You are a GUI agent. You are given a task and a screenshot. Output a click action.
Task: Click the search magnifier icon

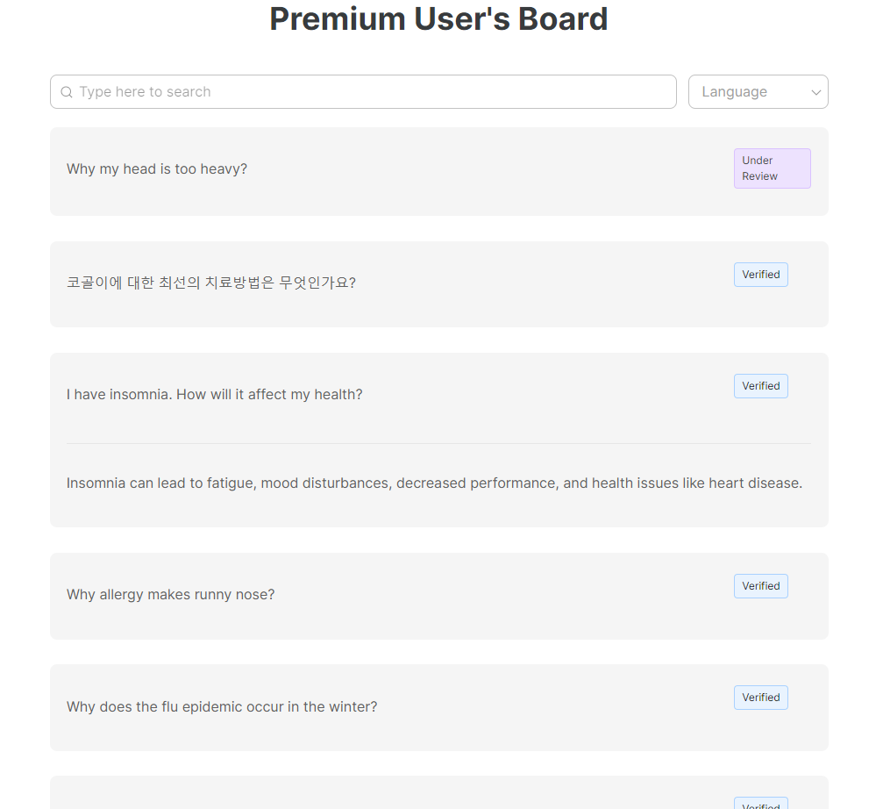coord(67,92)
